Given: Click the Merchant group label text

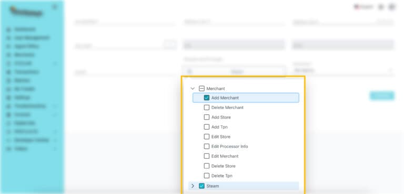Looking at the screenshot, I should click(x=216, y=89).
